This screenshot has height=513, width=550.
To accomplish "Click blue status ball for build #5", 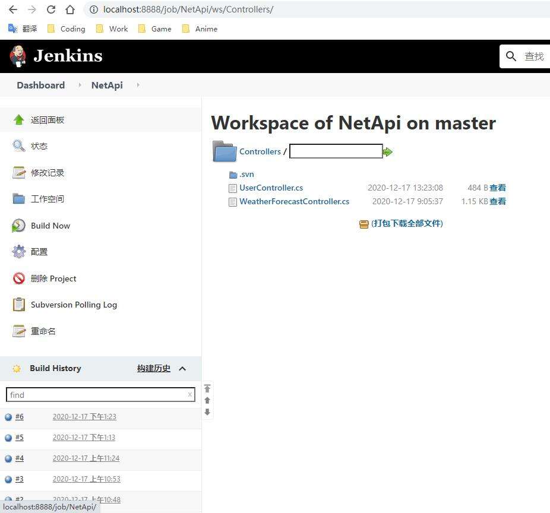I will click(x=8, y=438).
